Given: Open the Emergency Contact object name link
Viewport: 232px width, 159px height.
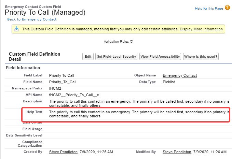Looking at the screenshot, I should pos(180,75).
